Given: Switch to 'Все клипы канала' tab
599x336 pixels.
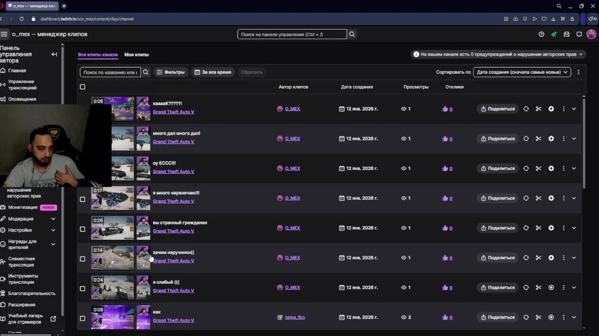Looking at the screenshot, I should pos(98,55).
